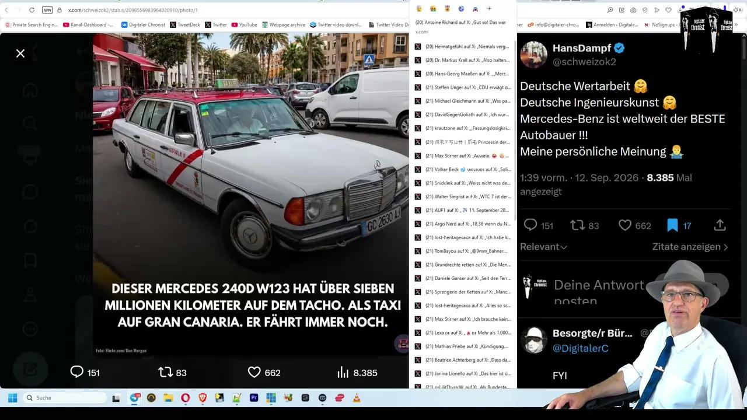
Task: Select the Volker Beck tab
Action: point(462,169)
